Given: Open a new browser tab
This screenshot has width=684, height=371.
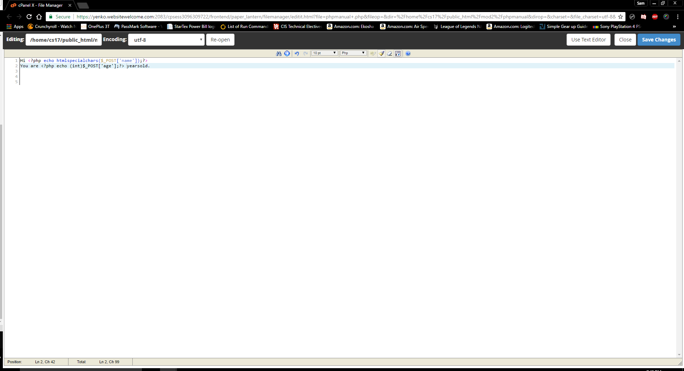Looking at the screenshot, I should point(83,5).
